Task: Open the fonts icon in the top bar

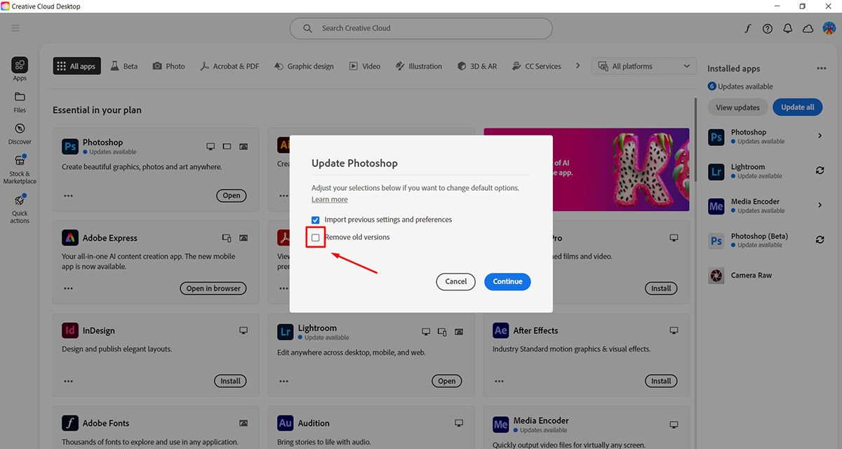Action: click(x=748, y=28)
